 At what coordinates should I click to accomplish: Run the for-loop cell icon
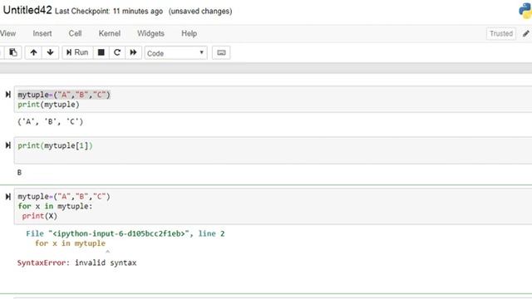pyautogui.click(x=7, y=197)
